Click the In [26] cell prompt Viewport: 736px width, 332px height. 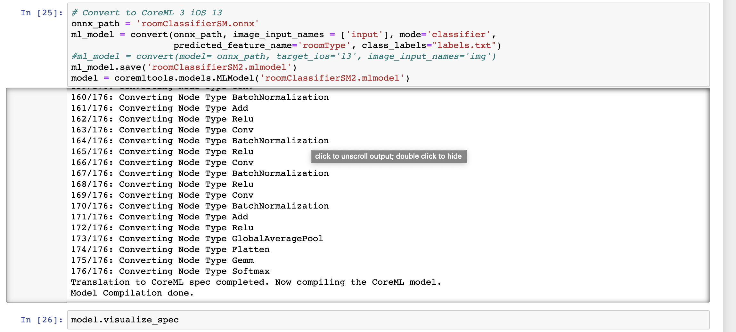[41, 320]
